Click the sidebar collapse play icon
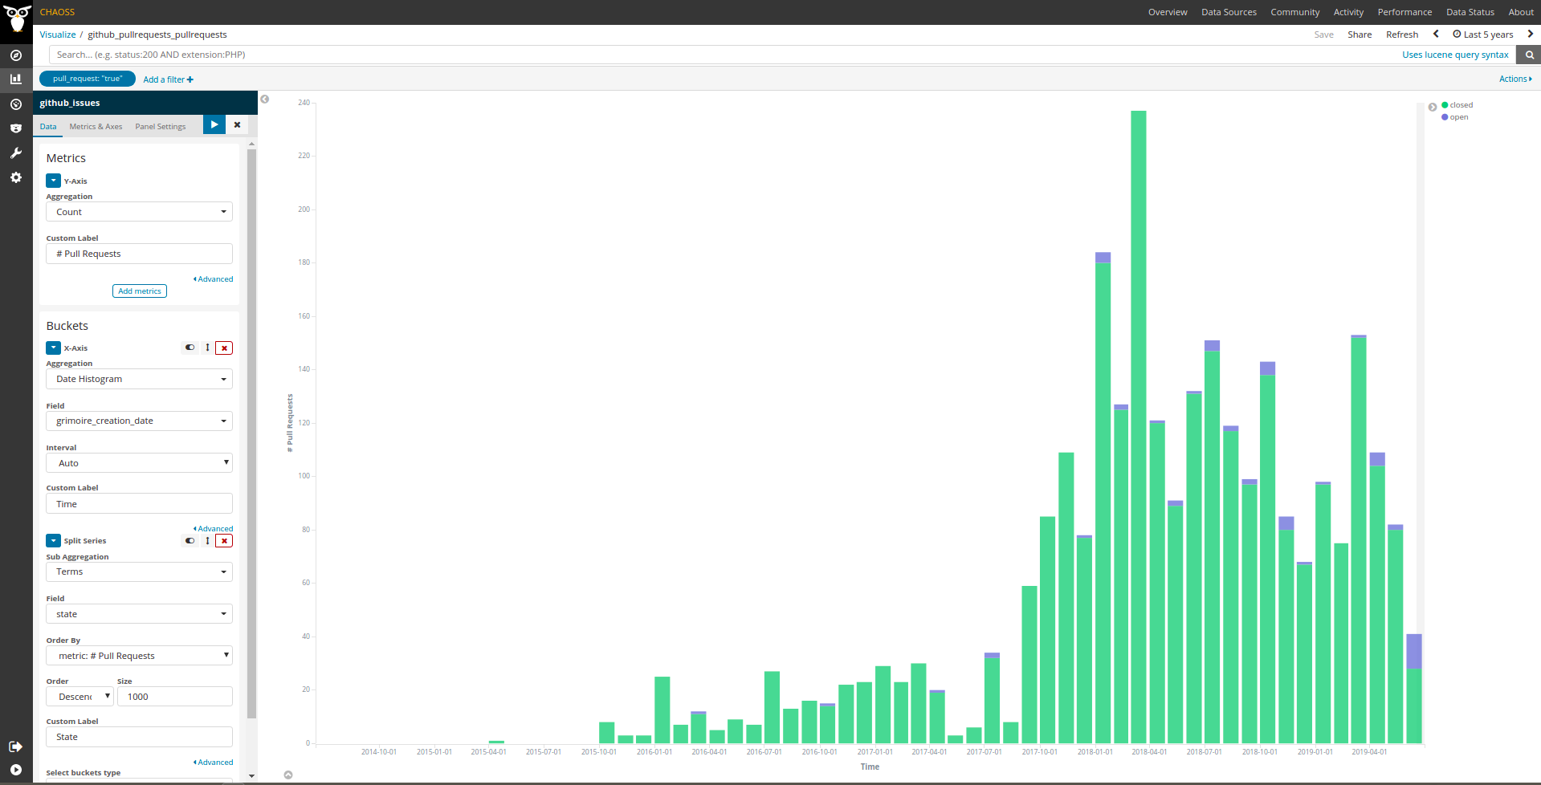 click(16, 770)
